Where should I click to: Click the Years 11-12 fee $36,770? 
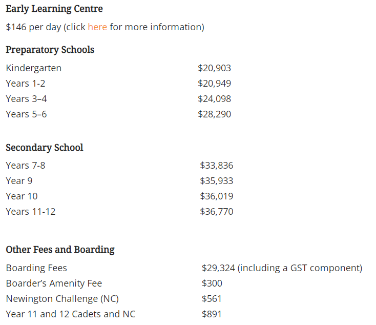coord(217,211)
